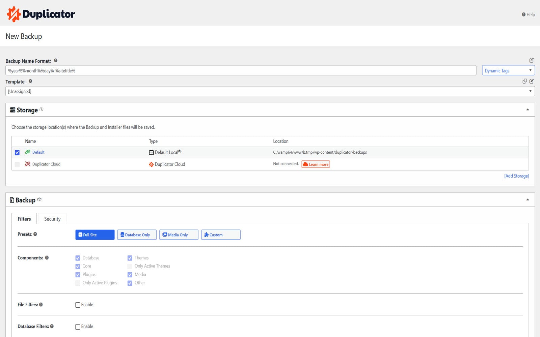The height and width of the screenshot is (337, 540).
Task: Click the backups location path text
Action: tap(320, 152)
